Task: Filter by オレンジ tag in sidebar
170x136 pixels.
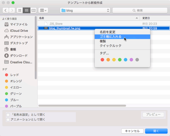Action: tap(13, 81)
